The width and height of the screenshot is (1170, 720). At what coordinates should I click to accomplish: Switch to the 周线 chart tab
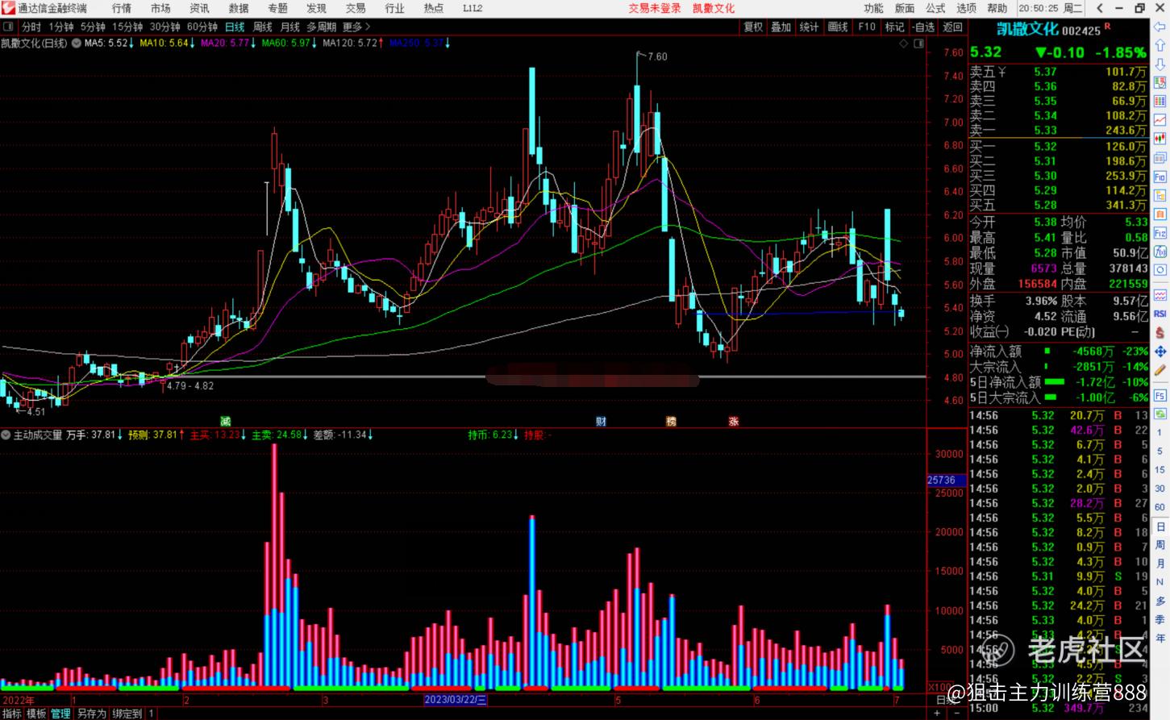pos(263,27)
